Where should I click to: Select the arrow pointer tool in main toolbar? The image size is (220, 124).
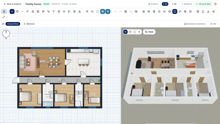(12, 12)
